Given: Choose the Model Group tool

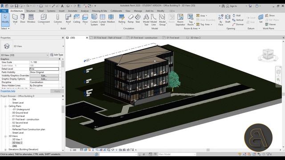Looking at the screenshot, I should tap(162, 20).
